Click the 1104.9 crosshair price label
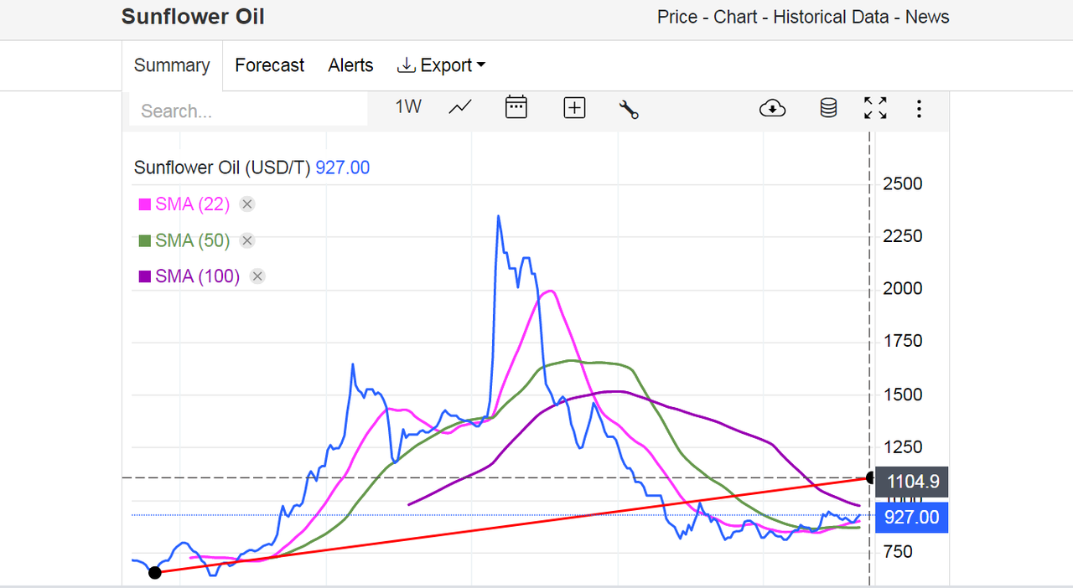This screenshot has width=1073, height=588. (x=911, y=481)
